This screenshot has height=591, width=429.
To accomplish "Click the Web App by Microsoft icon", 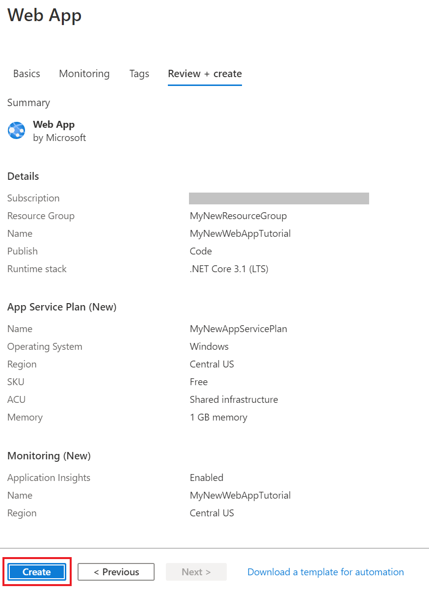I will point(16,130).
